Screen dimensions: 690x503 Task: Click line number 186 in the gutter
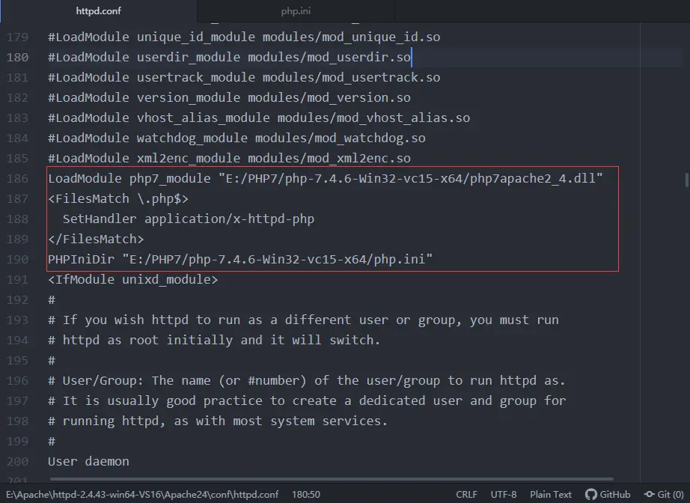18,178
